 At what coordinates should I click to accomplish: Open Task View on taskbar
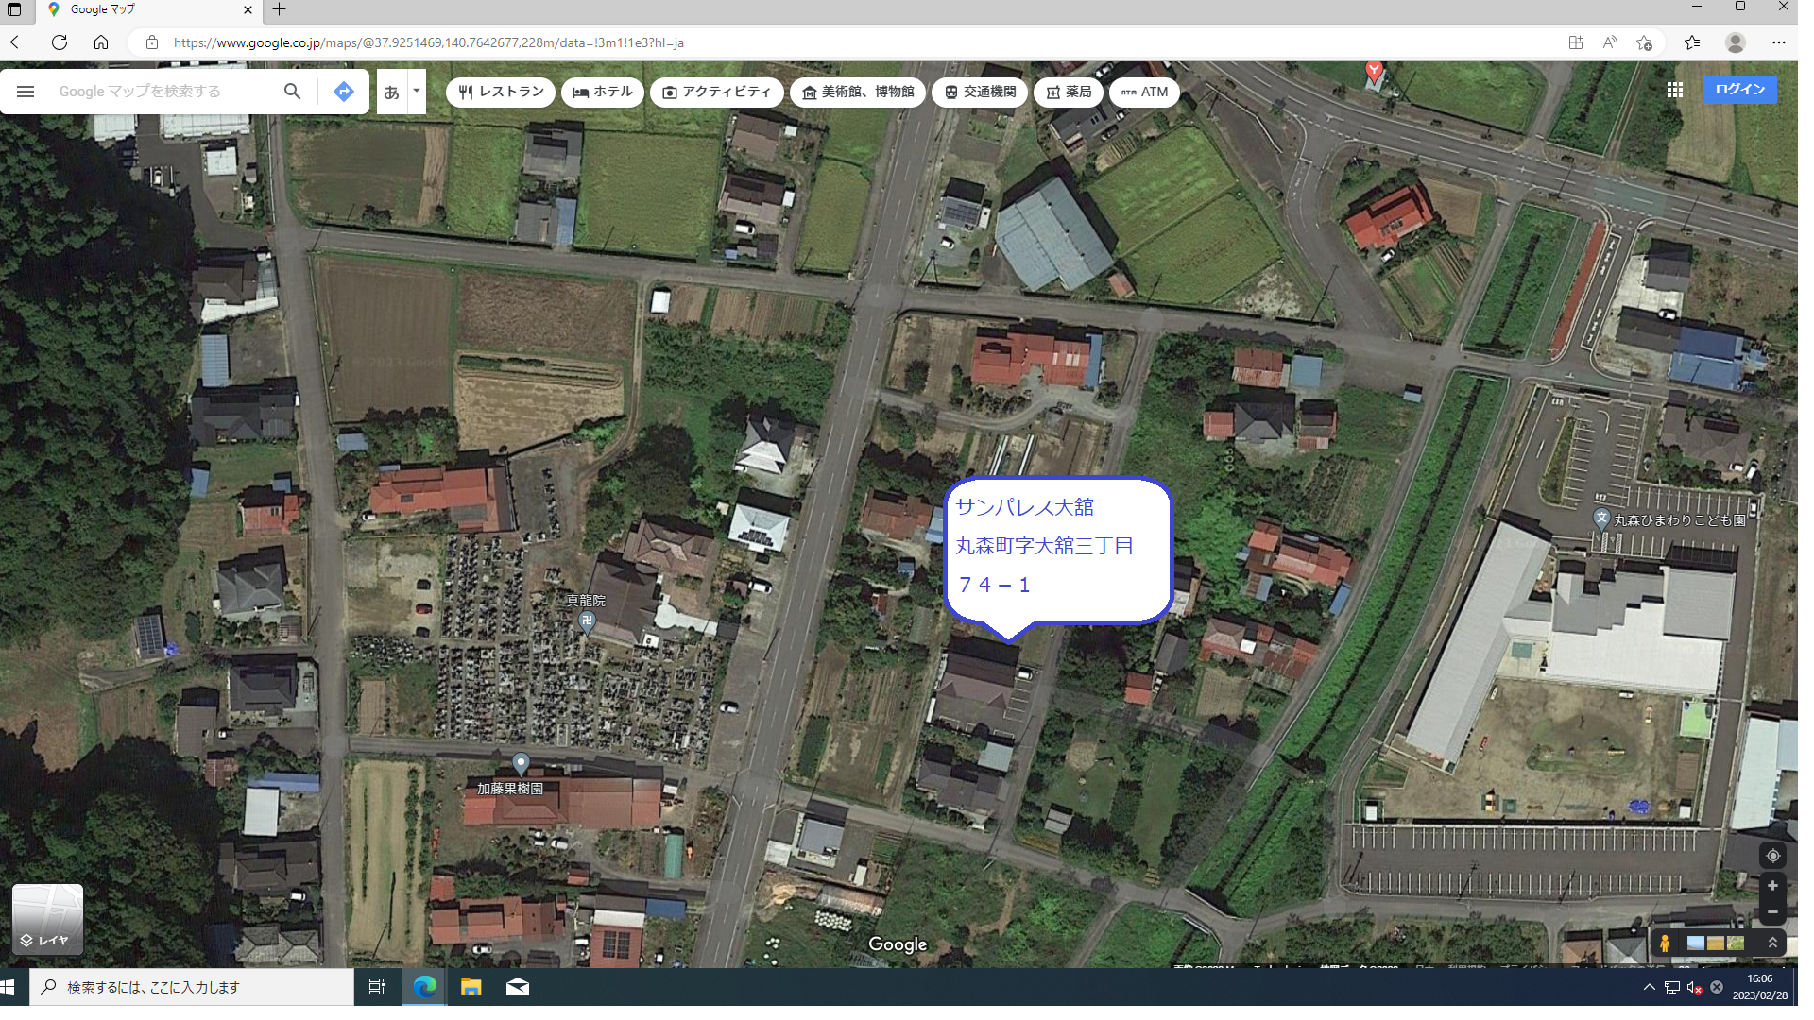[x=376, y=987]
